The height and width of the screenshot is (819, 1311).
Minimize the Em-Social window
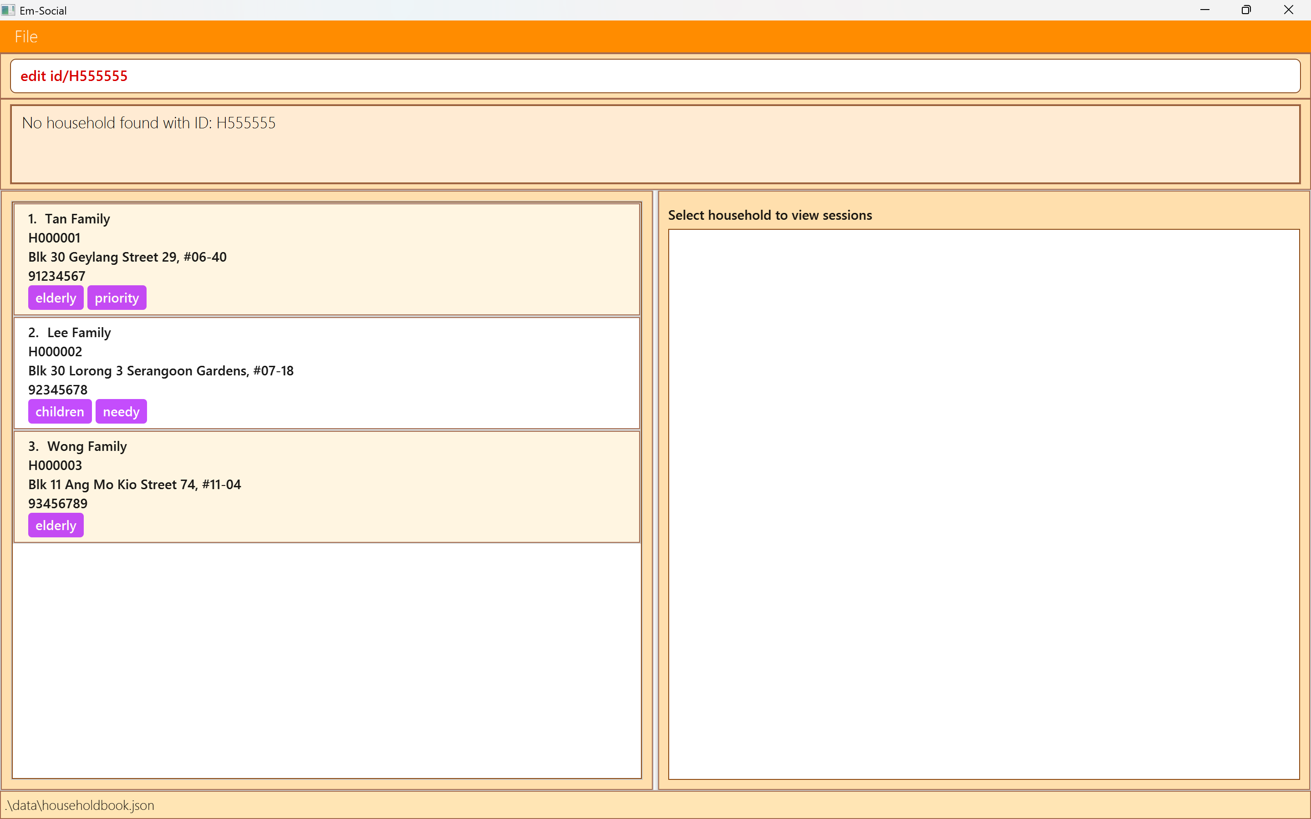click(1205, 10)
